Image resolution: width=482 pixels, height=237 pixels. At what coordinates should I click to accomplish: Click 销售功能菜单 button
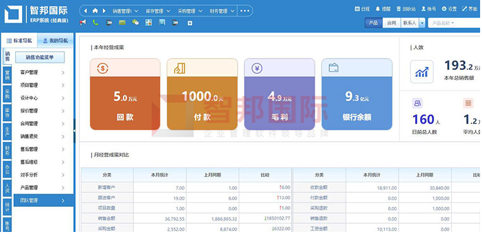(x=40, y=57)
